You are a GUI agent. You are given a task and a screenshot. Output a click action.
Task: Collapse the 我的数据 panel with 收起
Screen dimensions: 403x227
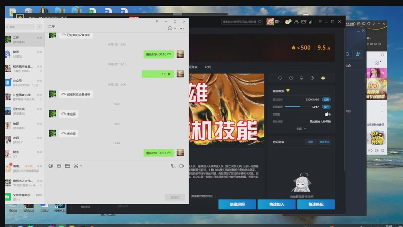coord(301,129)
